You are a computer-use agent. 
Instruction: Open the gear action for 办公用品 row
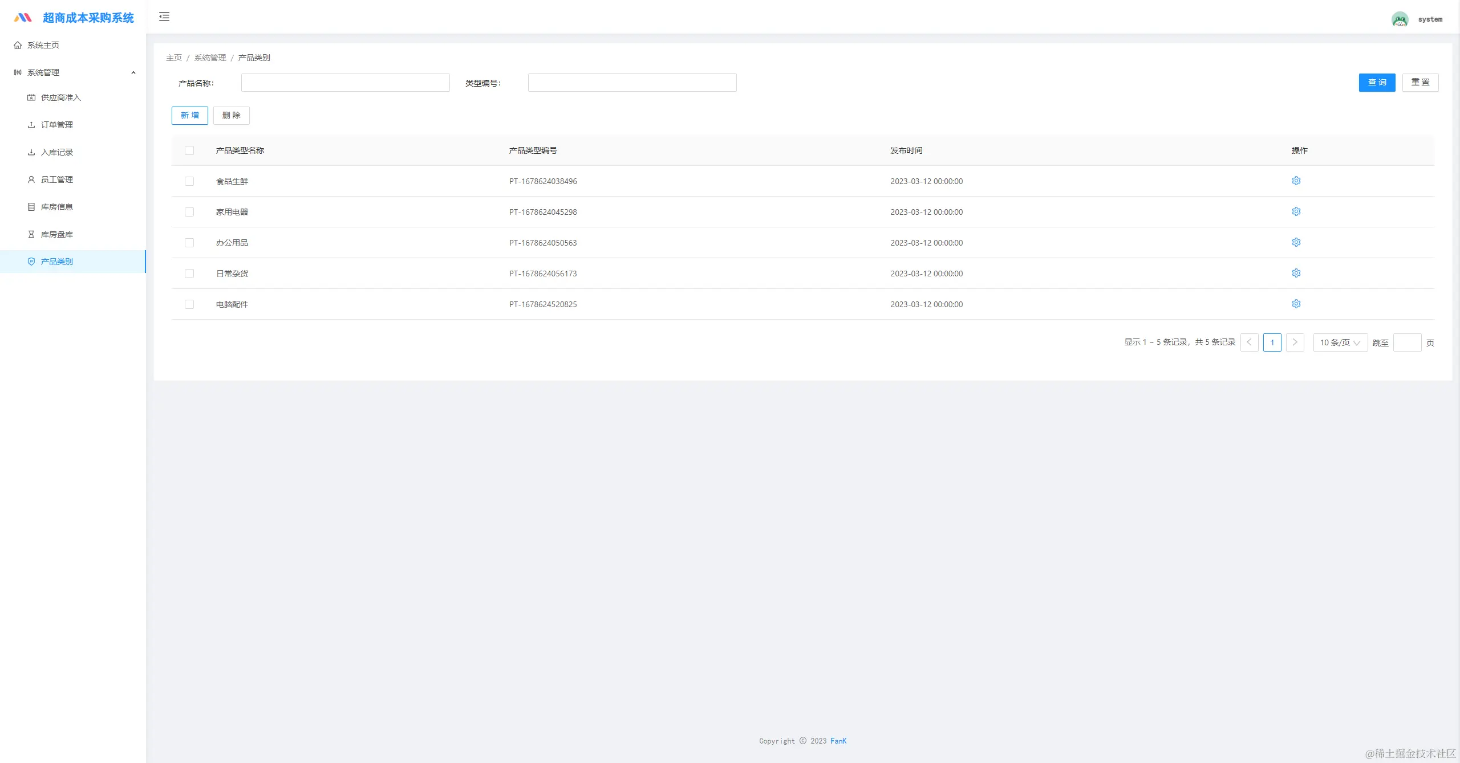coord(1296,242)
